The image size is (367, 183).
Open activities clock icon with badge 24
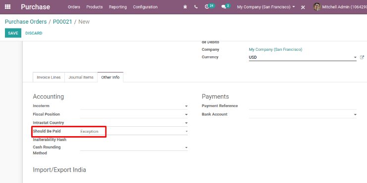(x=210, y=6)
